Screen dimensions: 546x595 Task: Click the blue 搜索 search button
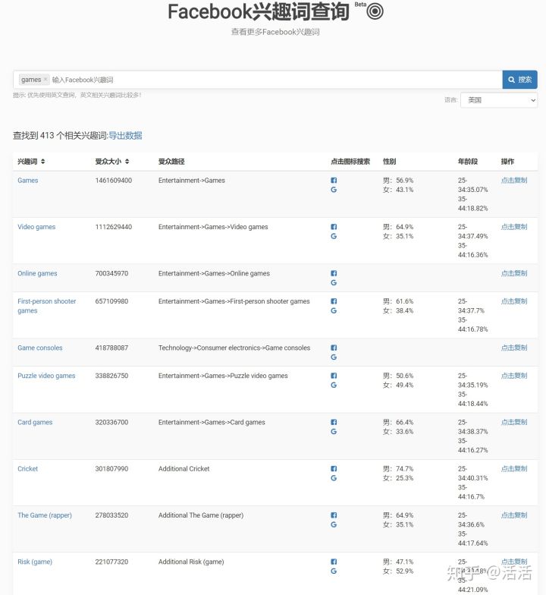tap(520, 80)
